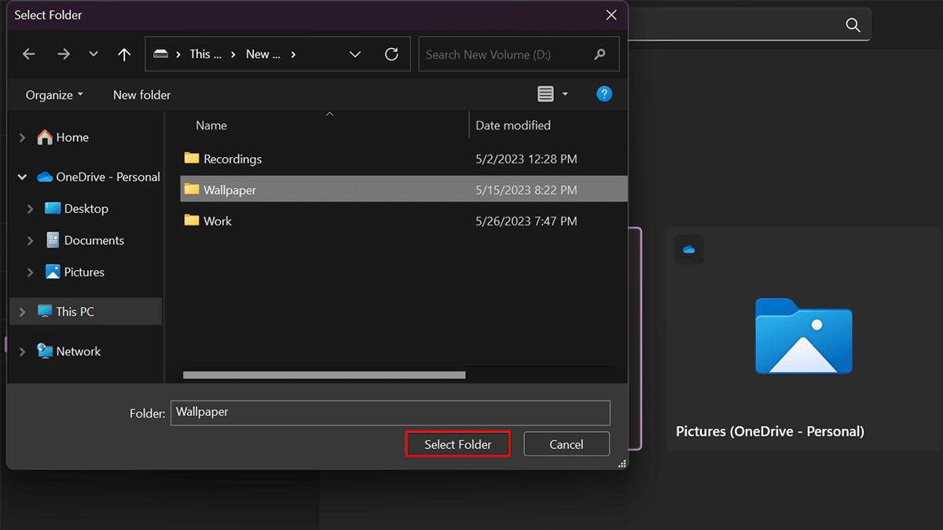Collapse the OneDrive - Personal node
The image size is (943, 530).
pos(22,177)
